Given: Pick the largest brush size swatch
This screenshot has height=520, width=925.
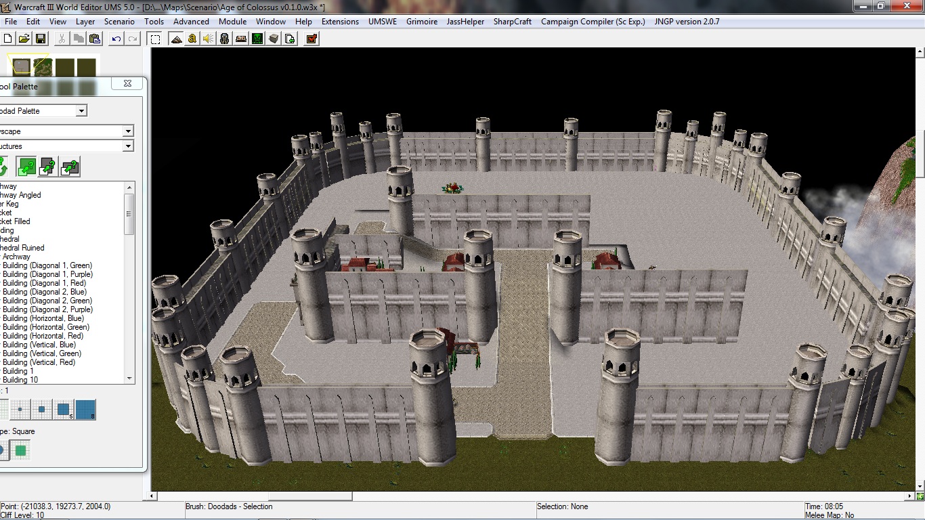Looking at the screenshot, I should [x=85, y=410].
